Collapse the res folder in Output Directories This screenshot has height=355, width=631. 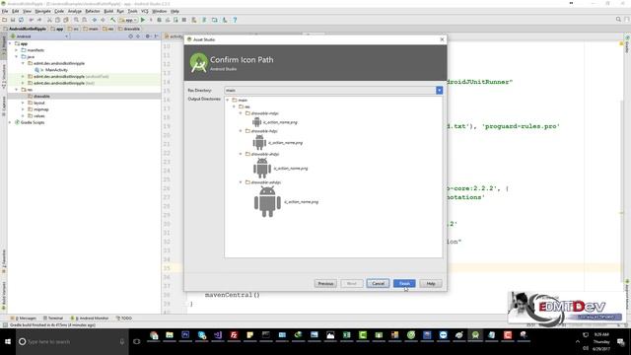[235, 106]
